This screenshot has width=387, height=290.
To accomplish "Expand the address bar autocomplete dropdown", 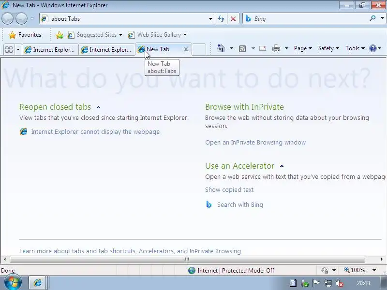I will click(x=210, y=19).
